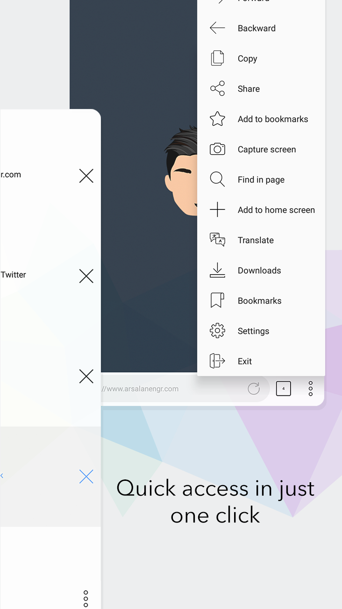Click the Add to bookmarks star
The image size is (342, 609).
[x=217, y=119]
